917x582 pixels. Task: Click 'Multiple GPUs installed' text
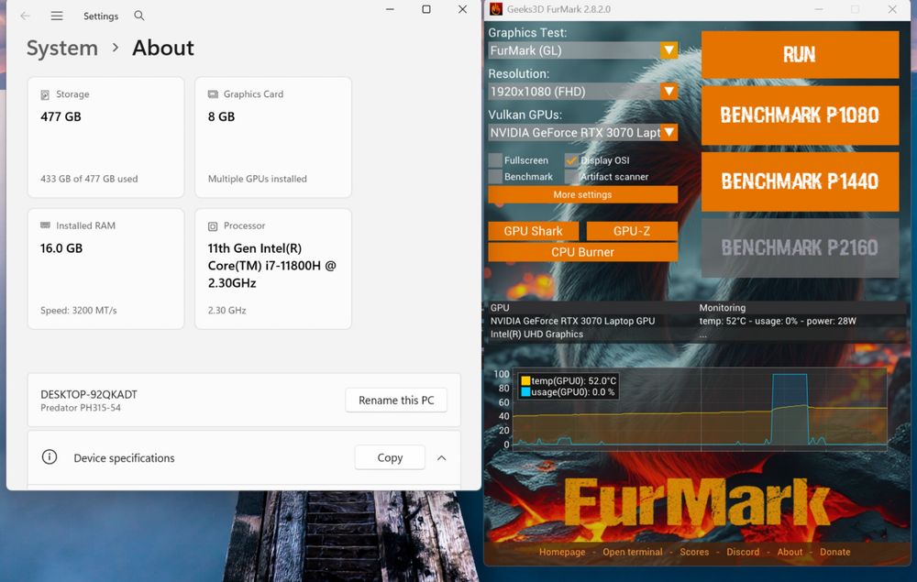tap(258, 179)
